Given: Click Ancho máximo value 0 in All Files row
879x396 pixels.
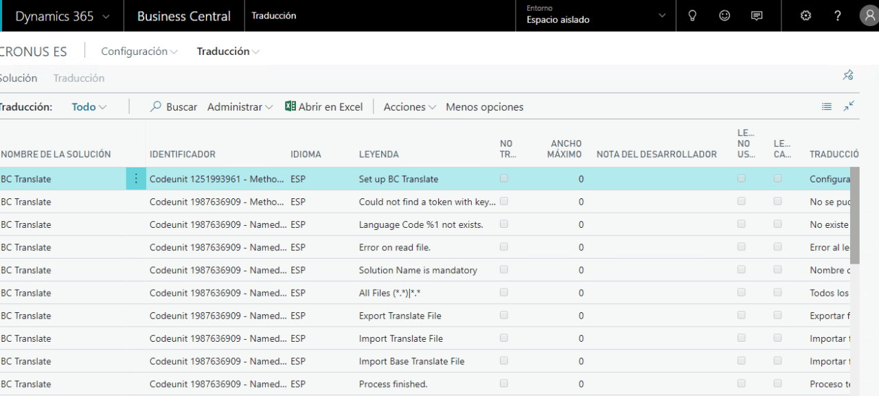Looking at the screenshot, I should tap(581, 293).
